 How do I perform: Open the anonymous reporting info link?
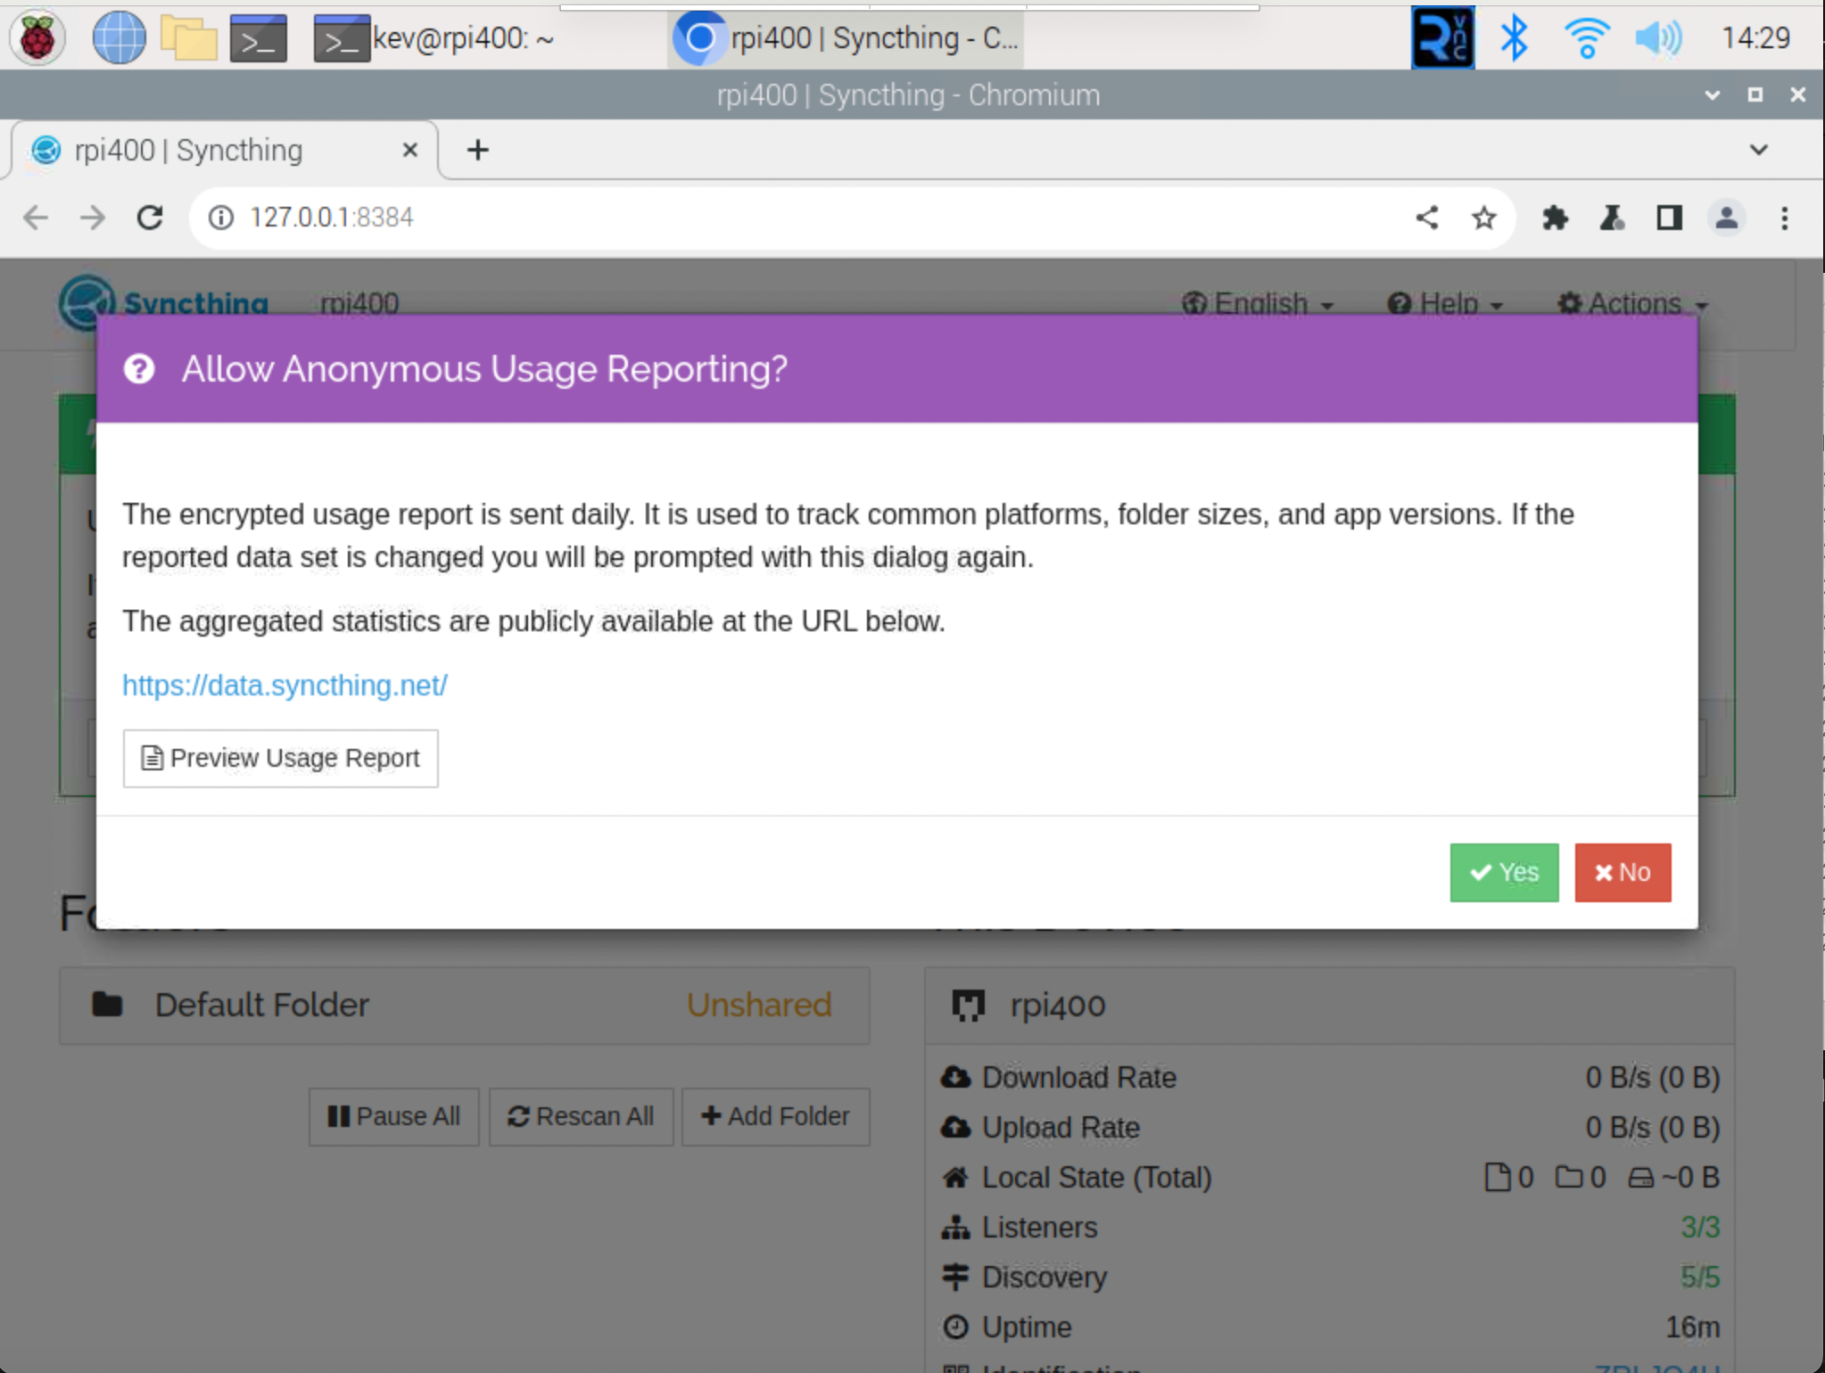click(x=285, y=685)
